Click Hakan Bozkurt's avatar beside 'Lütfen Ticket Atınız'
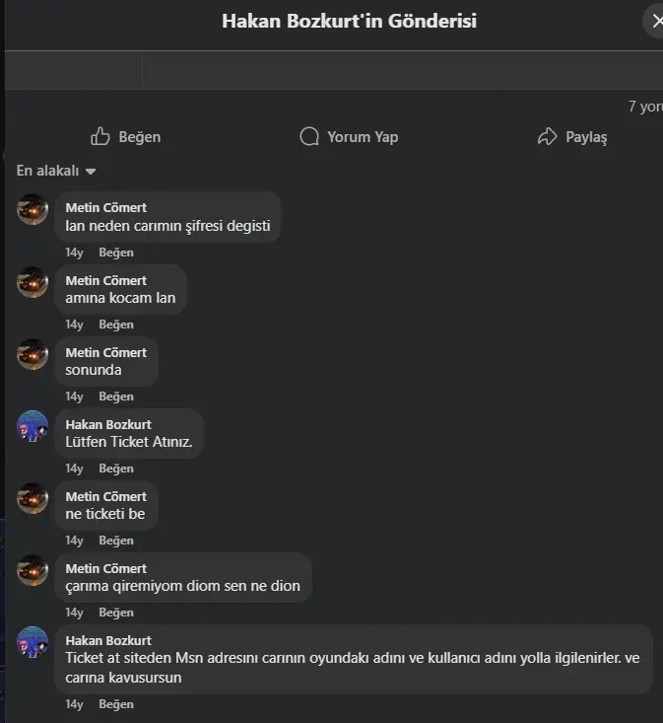The image size is (663, 723). click(33, 425)
